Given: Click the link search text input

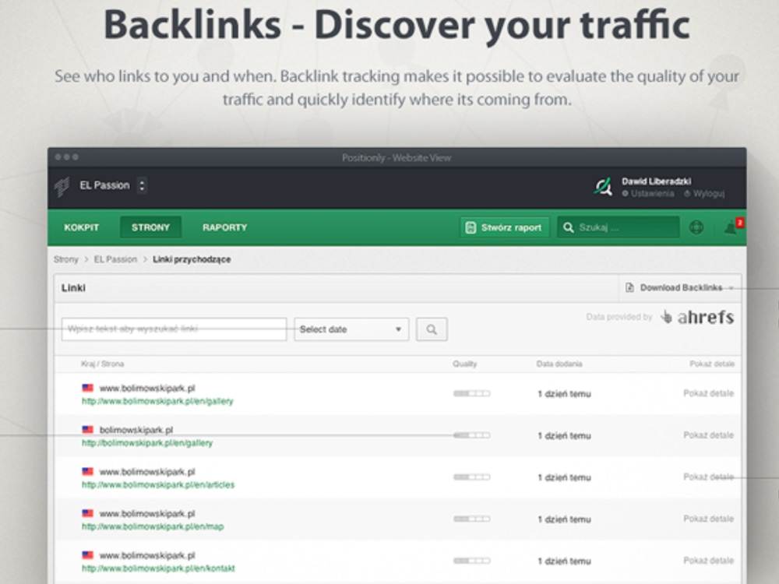Looking at the screenshot, I should pyautogui.click(x=174, y=329).
